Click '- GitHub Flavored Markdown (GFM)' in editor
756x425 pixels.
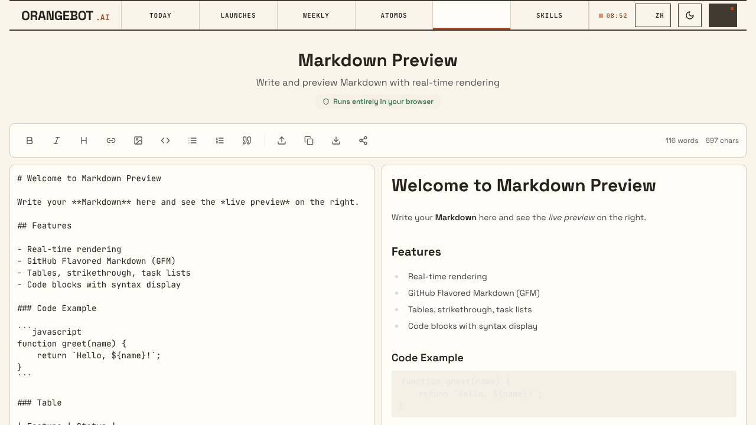96,261
